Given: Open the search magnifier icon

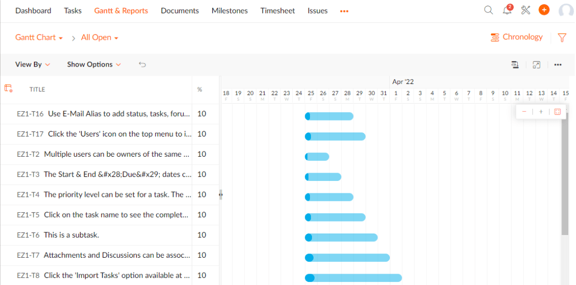Looking at the screenshot, I should [488, 10].
